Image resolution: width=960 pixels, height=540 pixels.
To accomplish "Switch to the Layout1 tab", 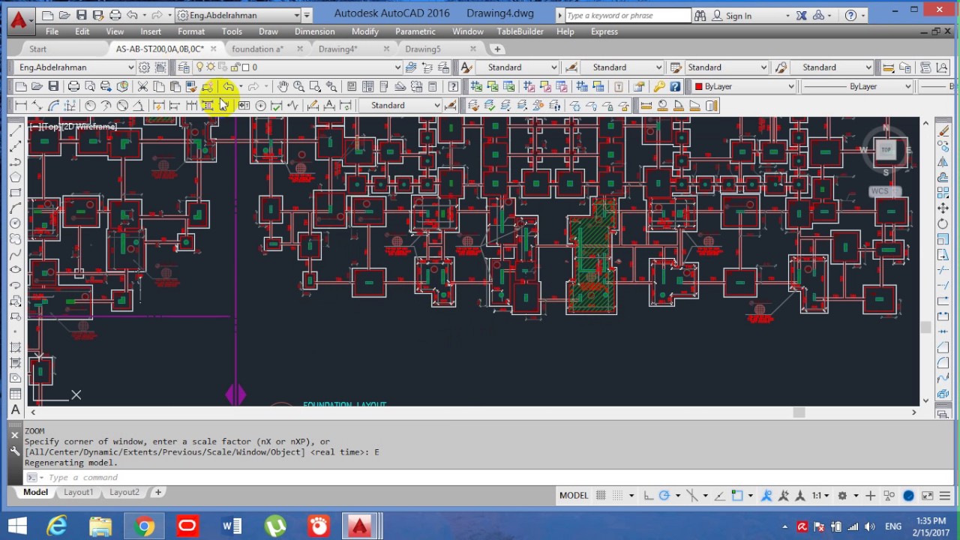I will [79, 492].
